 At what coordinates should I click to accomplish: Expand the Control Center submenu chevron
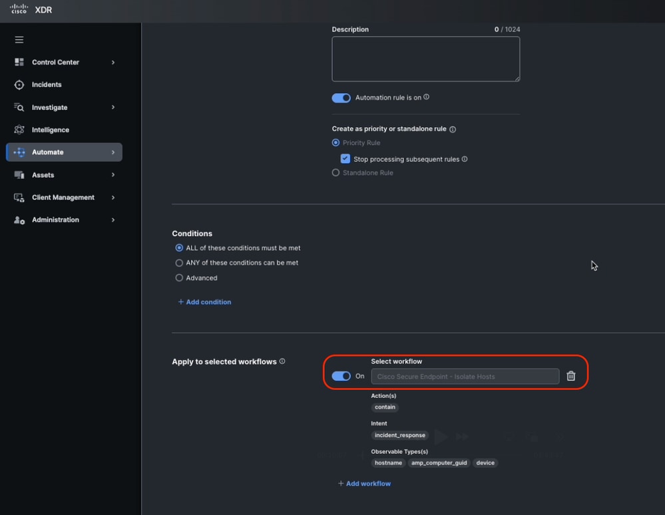(x=112, y=63)
